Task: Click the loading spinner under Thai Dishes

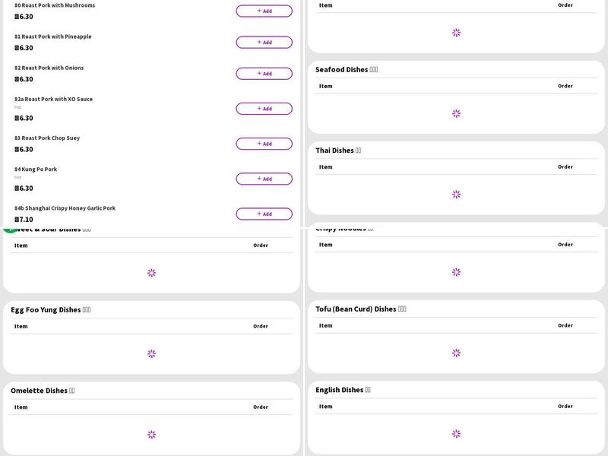Action: coord(456,194)
